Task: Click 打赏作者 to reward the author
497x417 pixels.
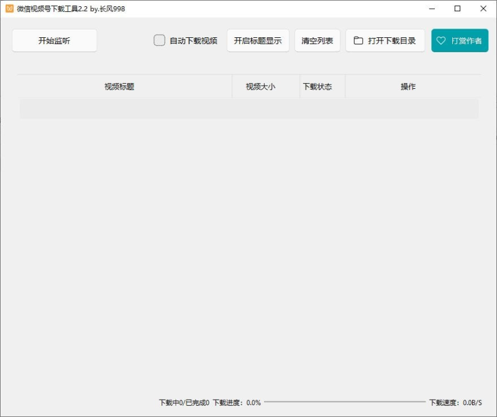Action: tap(460, 40)
